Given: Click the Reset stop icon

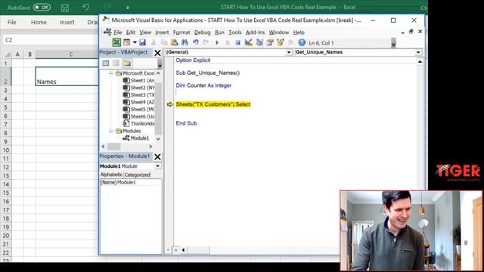Looking at the screenshot, I should point(237,42).
